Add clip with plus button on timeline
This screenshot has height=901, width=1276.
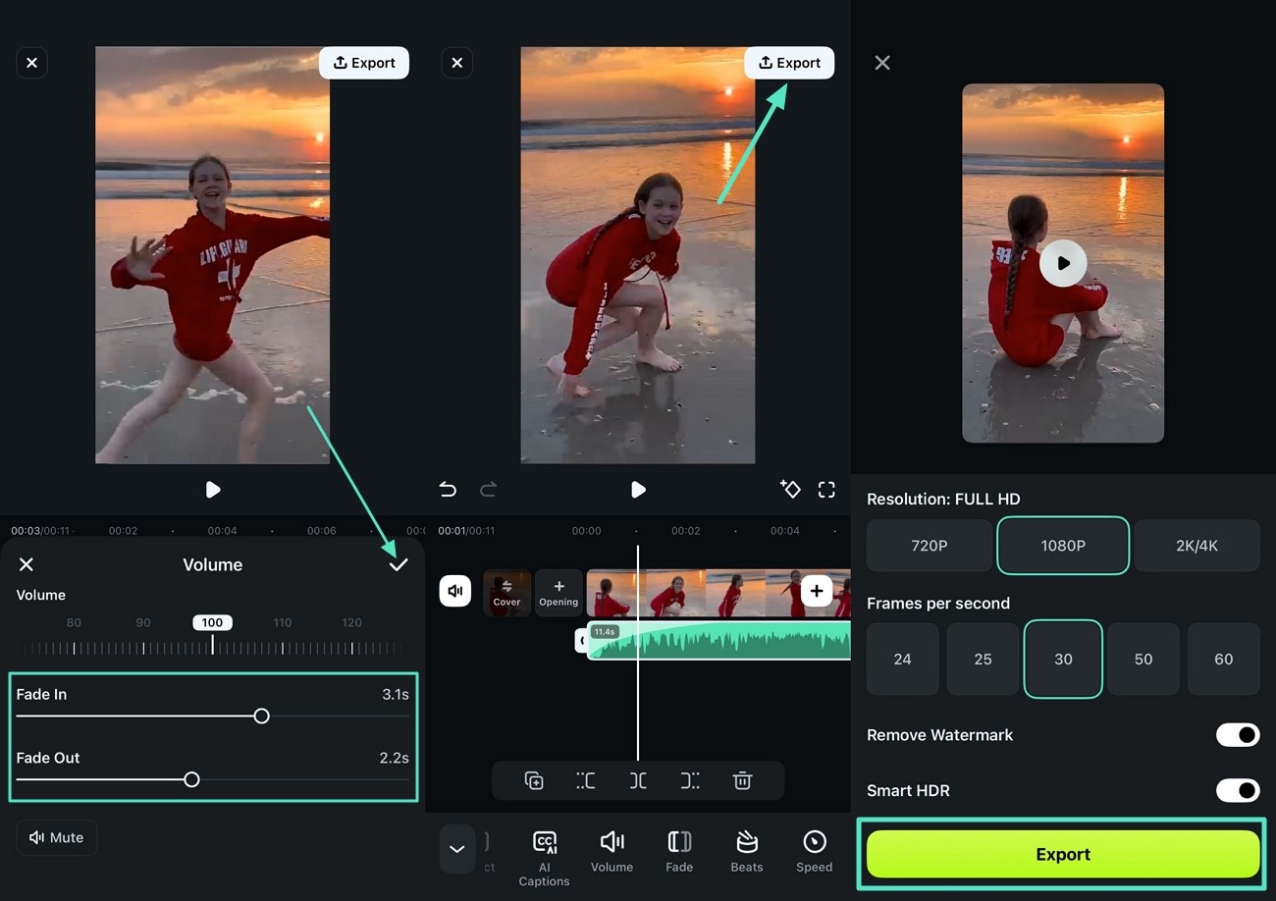pos(817,591)
